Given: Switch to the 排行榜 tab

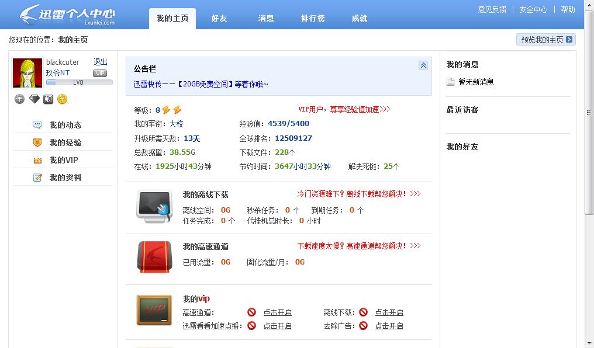Looking at the screenshot, I should click(x=313, y=18).
